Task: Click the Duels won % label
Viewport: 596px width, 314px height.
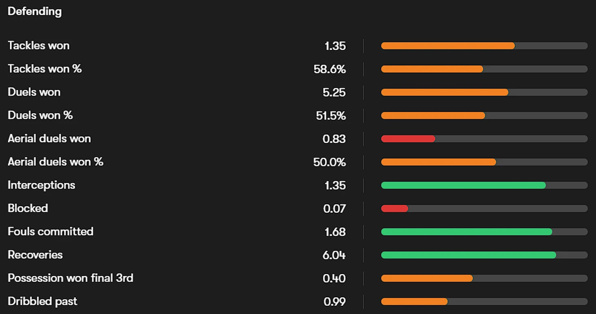Action: pyautogui.click(x=40, y=116)
